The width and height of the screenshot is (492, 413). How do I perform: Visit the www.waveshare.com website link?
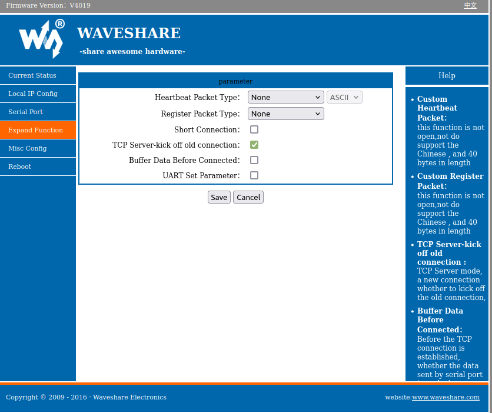[x=446, y=397]
